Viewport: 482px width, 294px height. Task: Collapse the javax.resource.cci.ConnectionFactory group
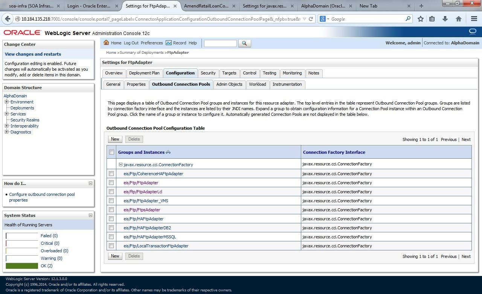[x=120, y=164]
